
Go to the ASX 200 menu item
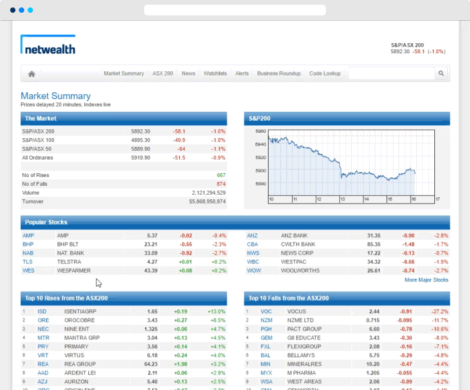[x=163, y=73]
